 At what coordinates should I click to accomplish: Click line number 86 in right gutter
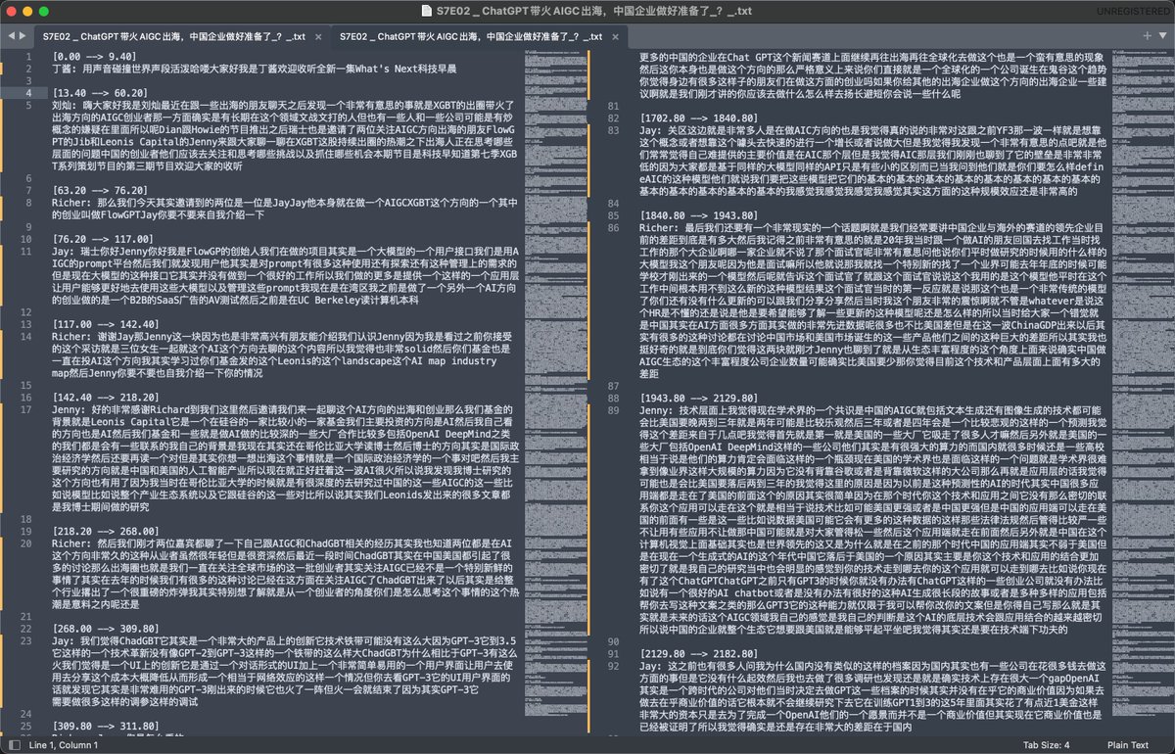point(615,226)
